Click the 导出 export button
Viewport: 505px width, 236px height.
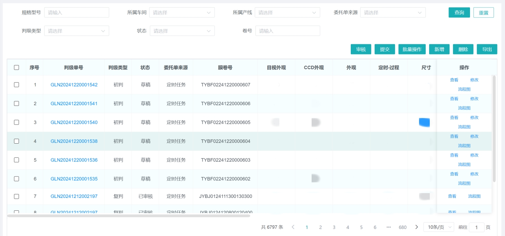pyautogui.click(x=487, y=49)
